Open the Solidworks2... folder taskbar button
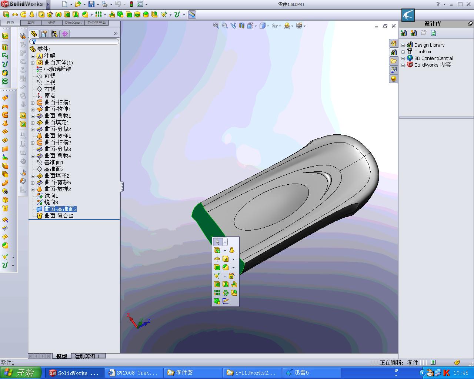474x379 pixels. click(253, 373)
